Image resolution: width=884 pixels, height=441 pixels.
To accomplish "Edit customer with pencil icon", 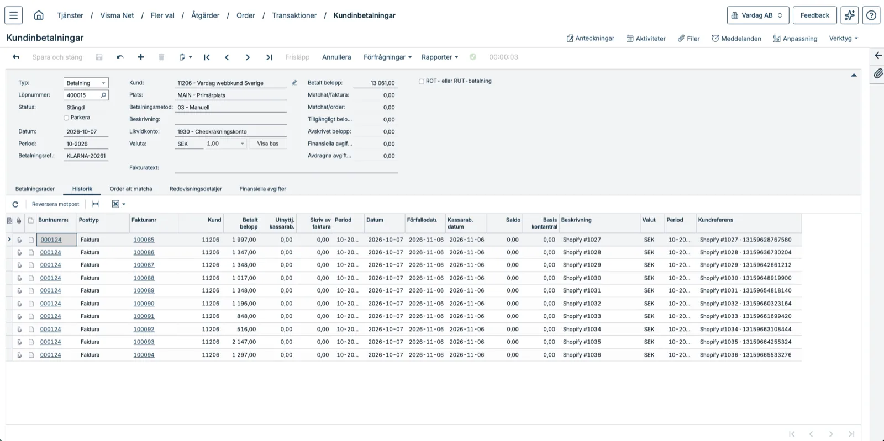I will point(294,83).
